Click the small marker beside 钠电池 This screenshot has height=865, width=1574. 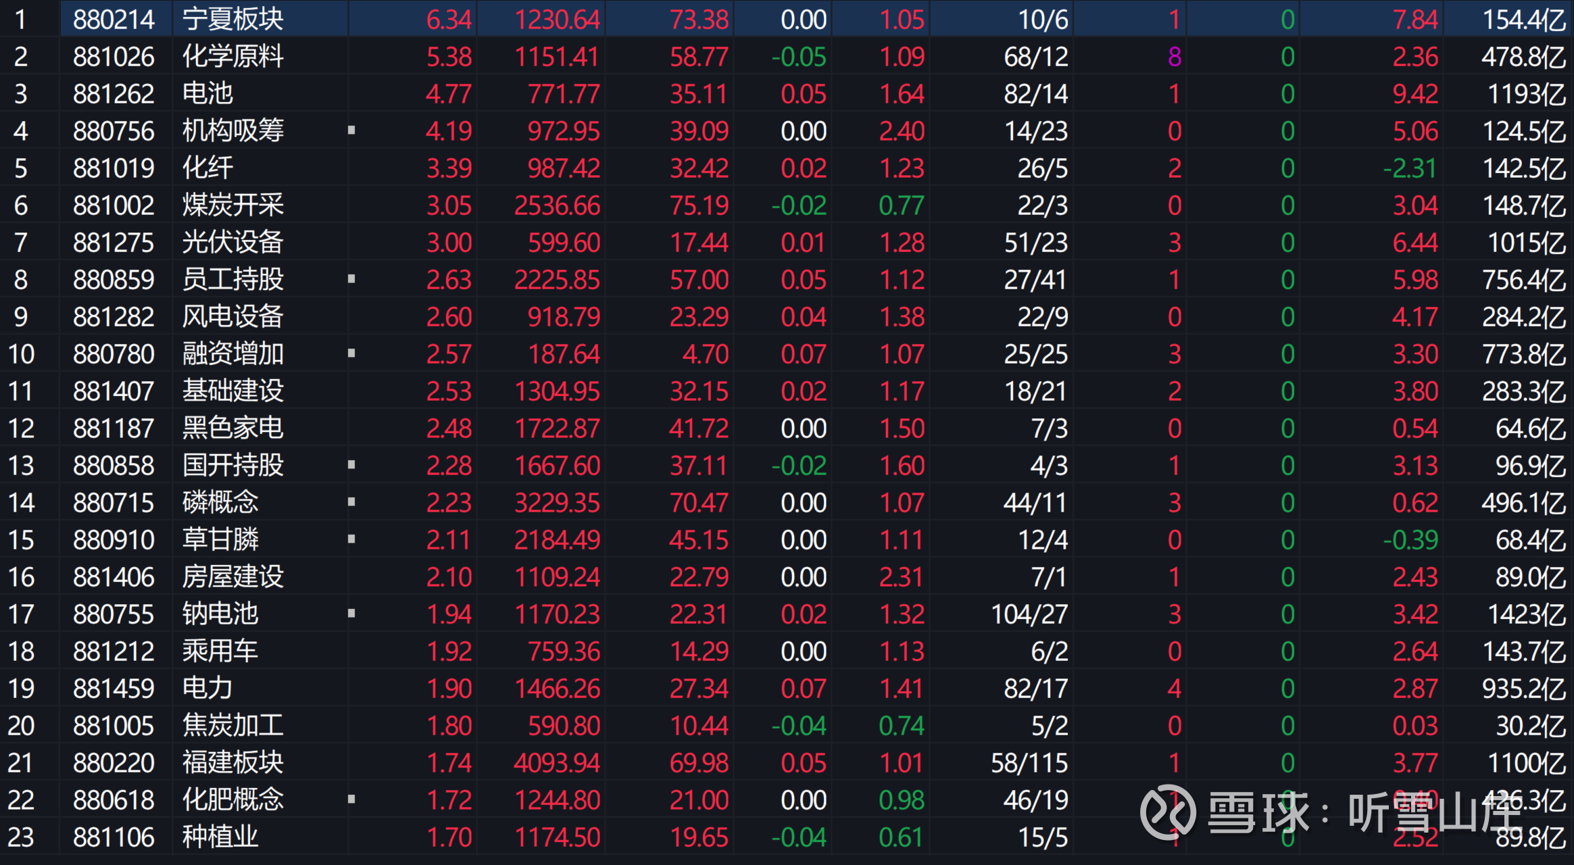click(x=351, y=613)
